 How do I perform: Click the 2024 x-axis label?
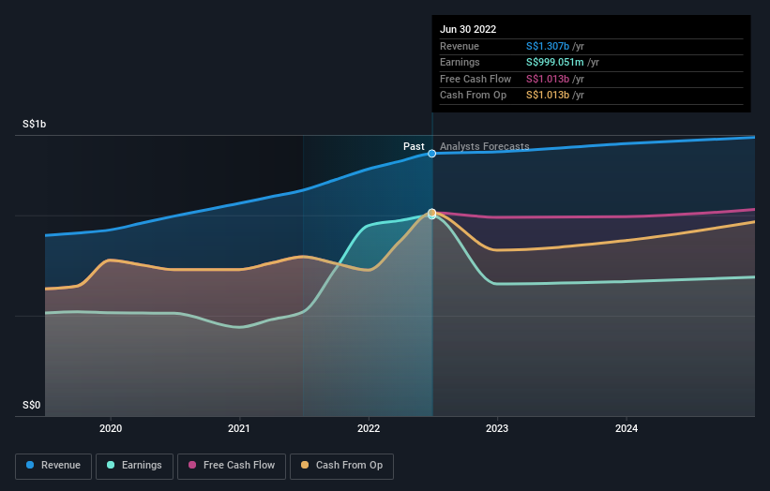pyautogui.click(x=627, y=428)
